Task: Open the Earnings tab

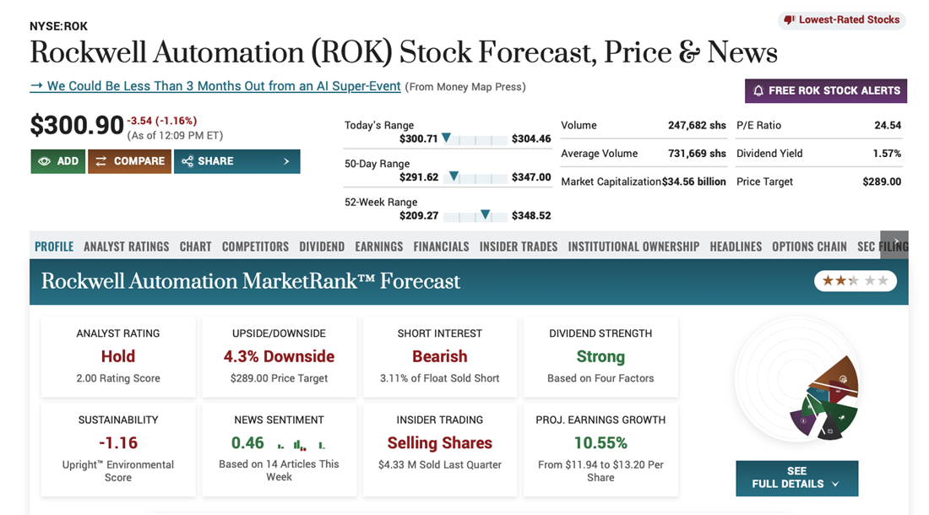Action: 379,247
